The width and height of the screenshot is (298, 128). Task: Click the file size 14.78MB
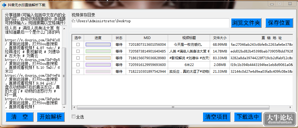(220, 51)
